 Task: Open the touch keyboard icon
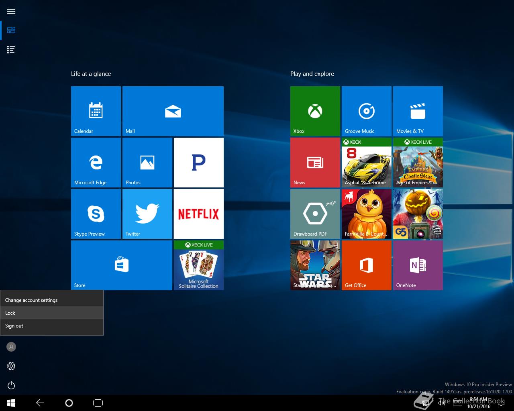[x=457, y=403]
